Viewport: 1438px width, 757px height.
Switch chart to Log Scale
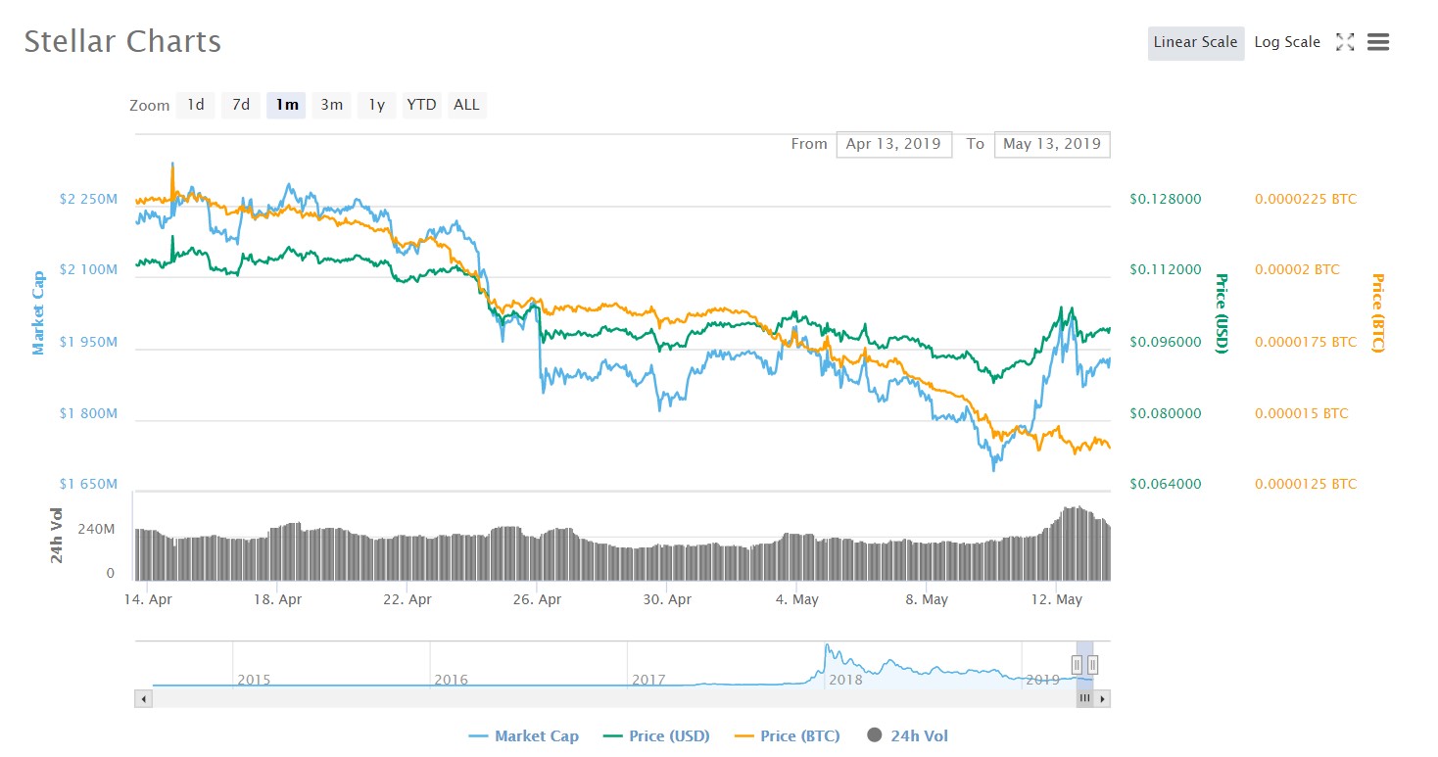[x=1287, y=43]
